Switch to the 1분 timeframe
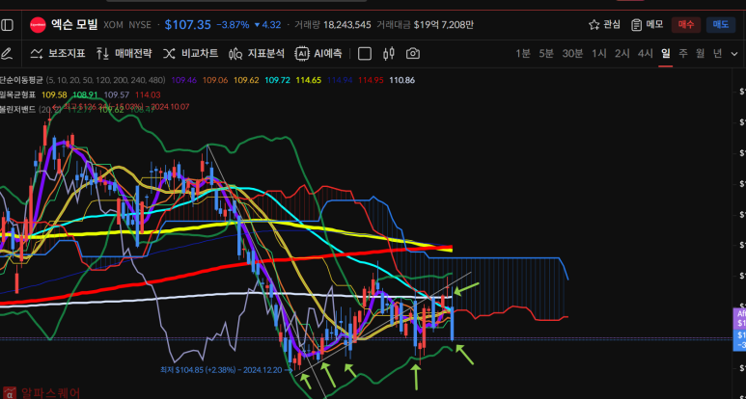The width and height of the screenshot is (746, 399). [523, 54]
